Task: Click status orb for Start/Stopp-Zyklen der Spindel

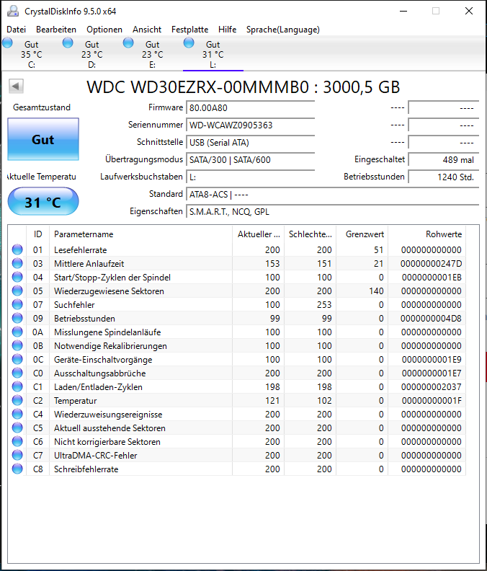Action: pos(17,277)
